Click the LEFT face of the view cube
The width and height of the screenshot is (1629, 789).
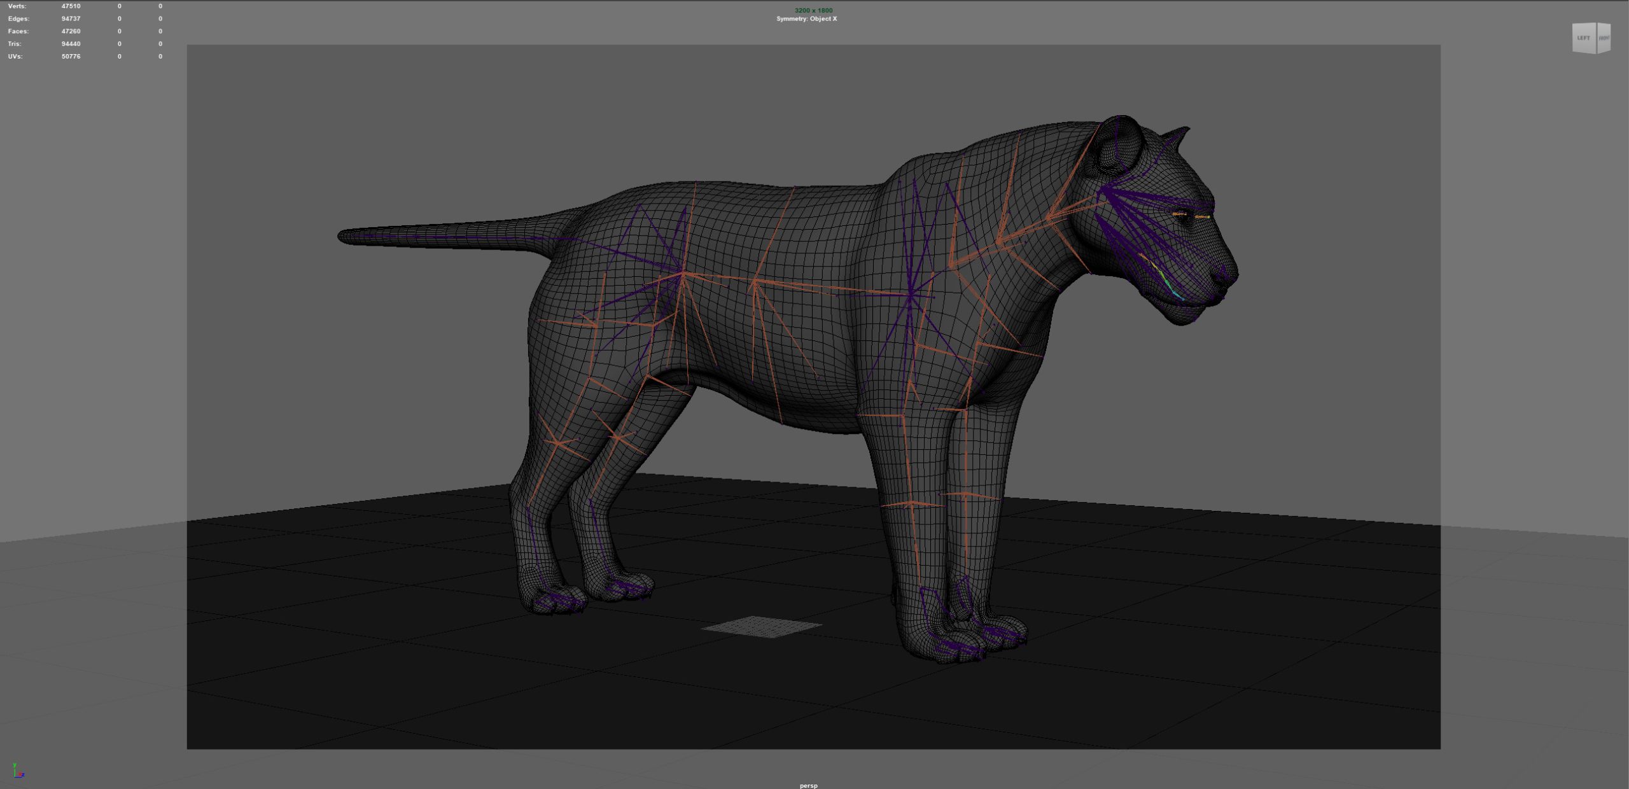point(1584,38)
